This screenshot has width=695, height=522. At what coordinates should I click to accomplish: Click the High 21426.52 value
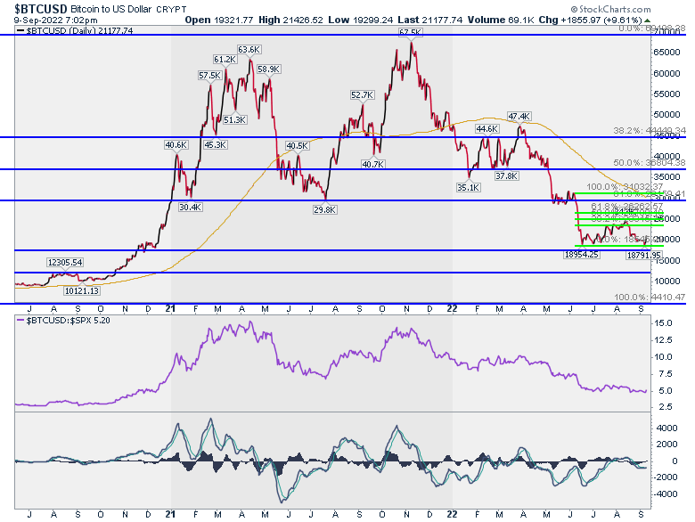290,20
